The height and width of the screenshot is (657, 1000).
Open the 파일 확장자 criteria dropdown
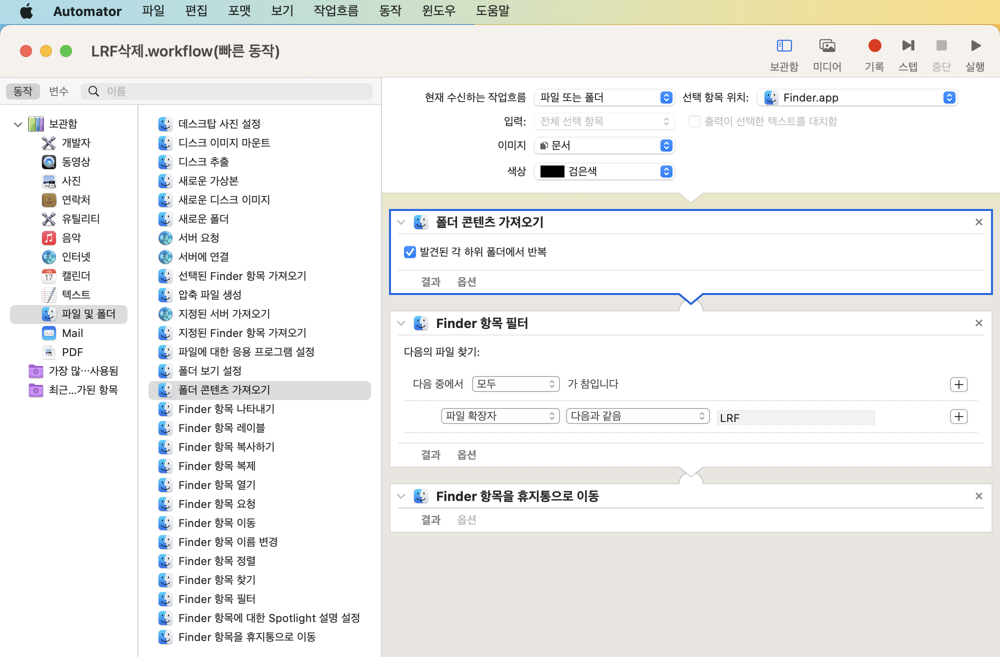tap(500, 416)
